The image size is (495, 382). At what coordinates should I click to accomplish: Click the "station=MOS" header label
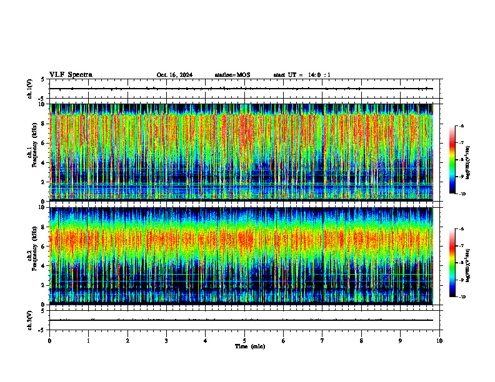tap(232, 75)
